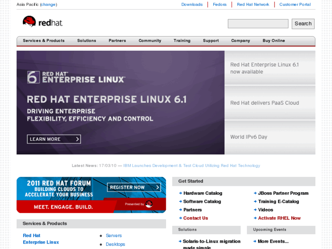Image resolution: width=332 pixels, height=249 pixels.
Task: Click the Learn More button
Action: coord(54,139)
